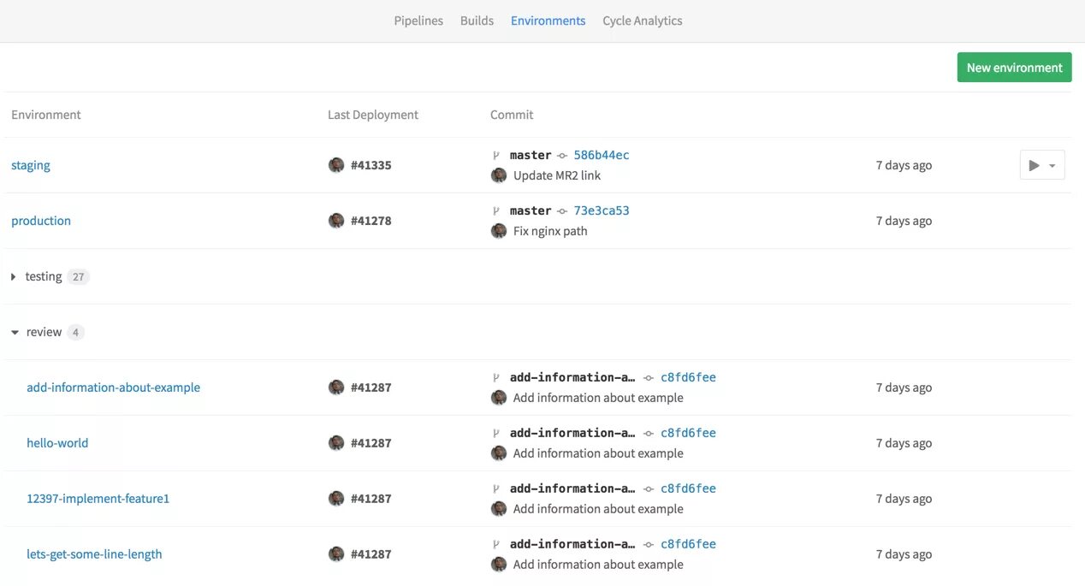
Task: Open the staging actions dropdown caret
Action: coord(1052,166)
